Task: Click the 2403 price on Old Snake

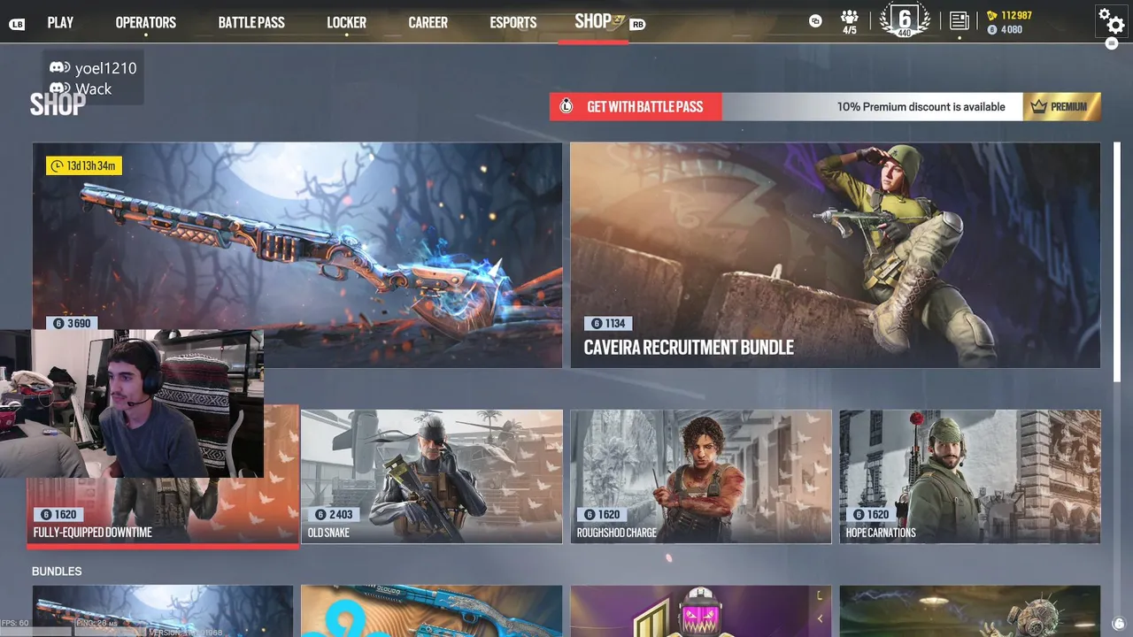Action: coord(332,514)
